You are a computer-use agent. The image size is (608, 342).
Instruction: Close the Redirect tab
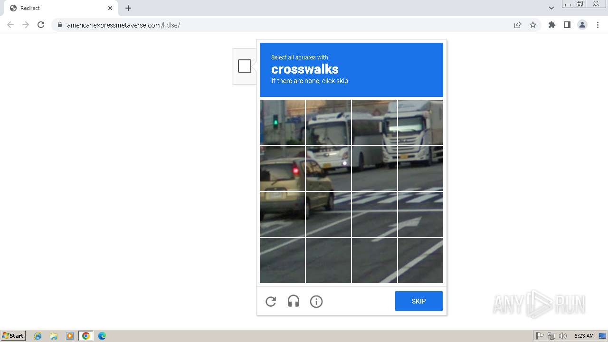coord(110,8)
